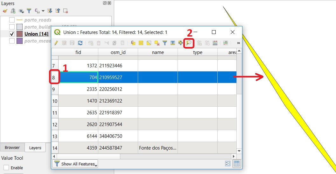Open the field calculator
Viewport: 336px width, 174px height.
point(215,43)
